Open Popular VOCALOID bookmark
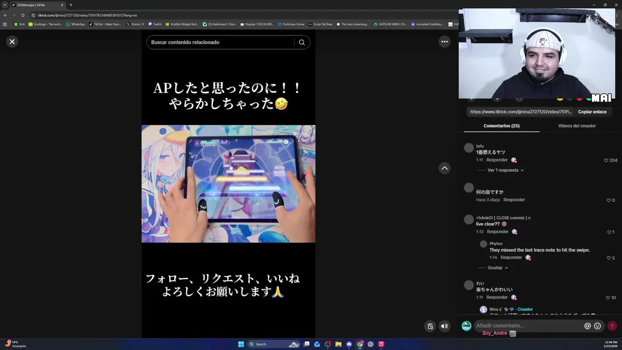The image size is (622, 350). [257, 24]
